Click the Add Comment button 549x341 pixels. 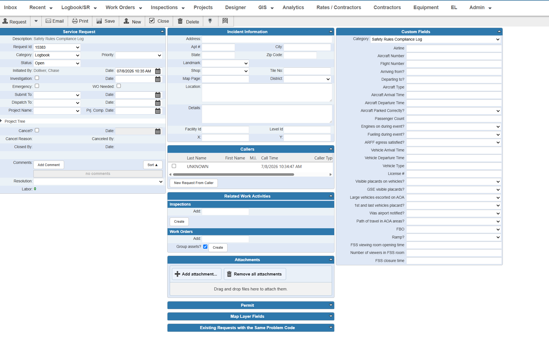point(49,165)
